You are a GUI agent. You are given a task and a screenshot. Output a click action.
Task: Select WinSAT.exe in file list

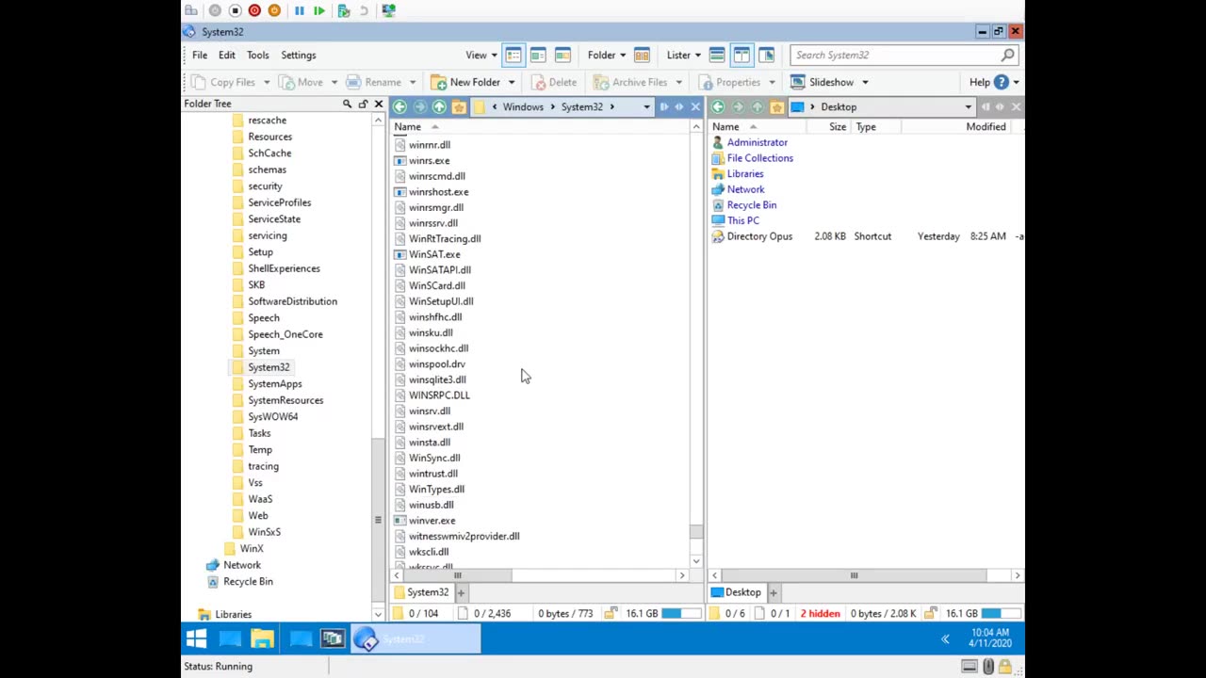[434, 254]
